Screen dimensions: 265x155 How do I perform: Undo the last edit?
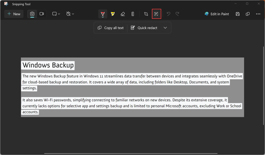pyautogui.click(x=168, y=14)
